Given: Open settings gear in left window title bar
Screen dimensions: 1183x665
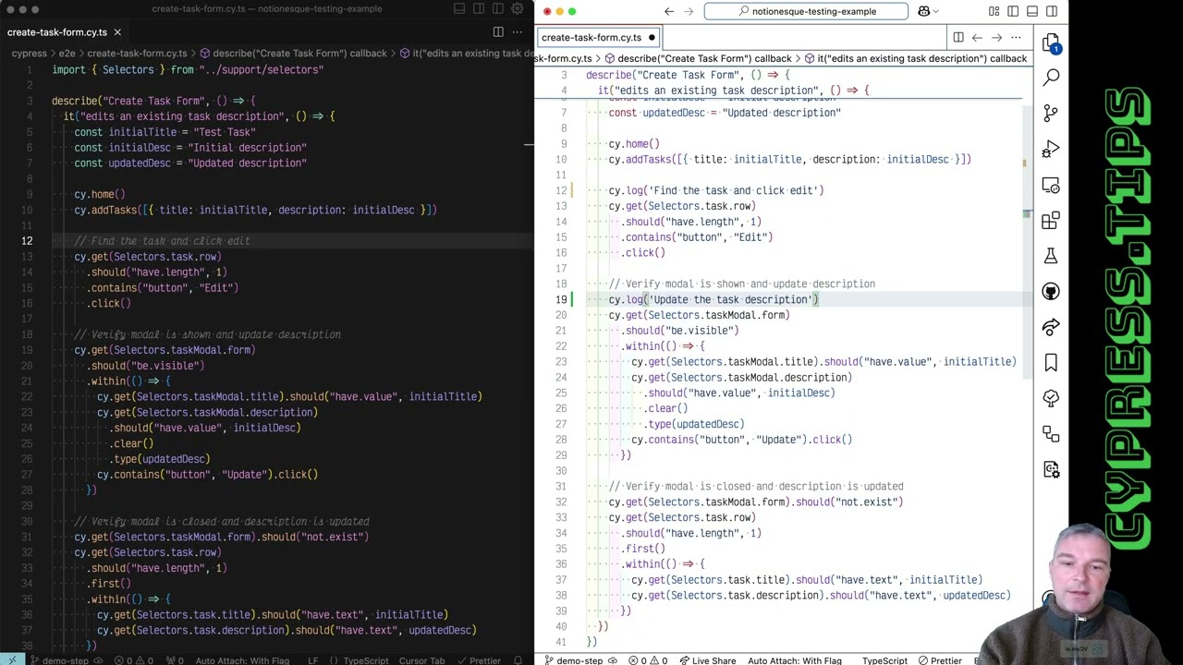Looking at the screenshot, I should (x=519, y=9).
